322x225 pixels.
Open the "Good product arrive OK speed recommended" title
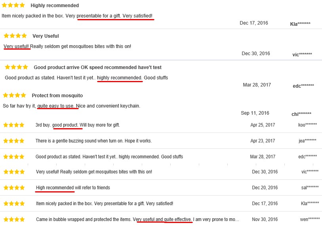(97, 67)
